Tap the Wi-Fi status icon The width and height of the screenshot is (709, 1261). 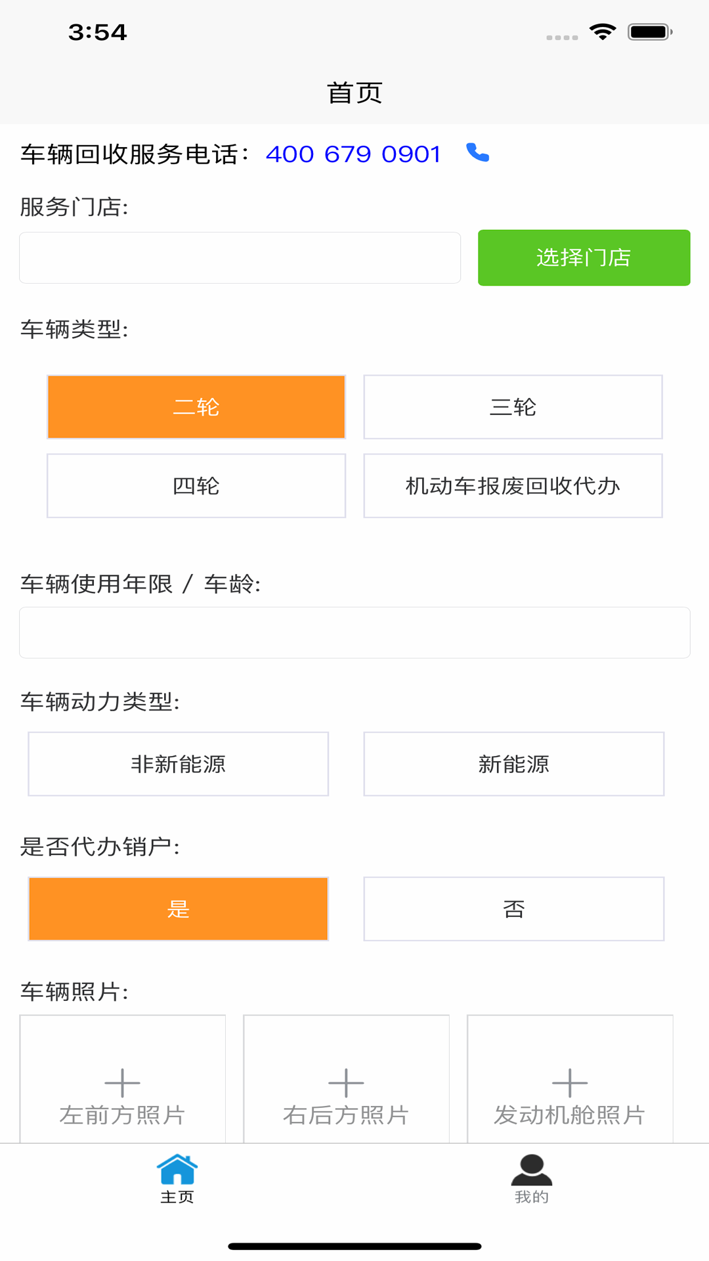coord(602,32)
